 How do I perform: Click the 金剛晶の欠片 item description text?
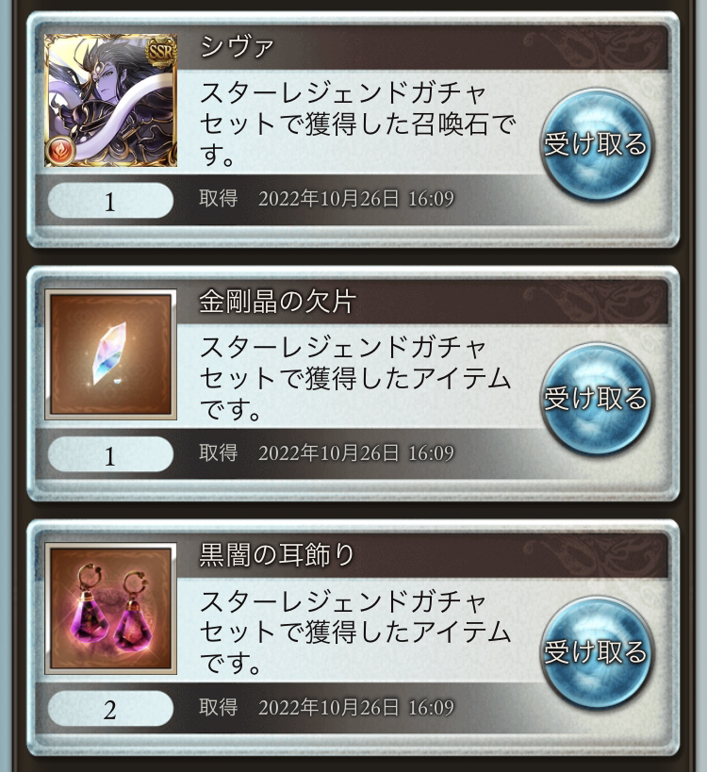(x=355, y=378)
